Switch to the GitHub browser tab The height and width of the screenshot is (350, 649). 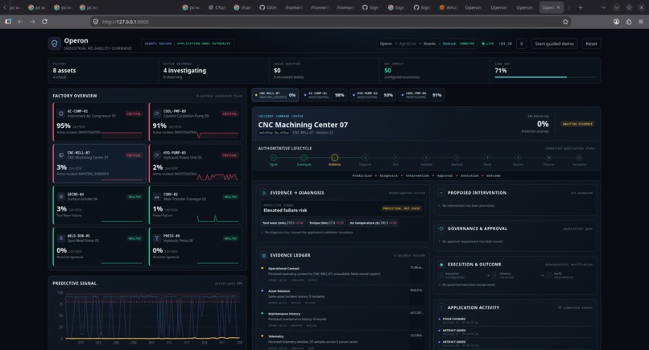(x=268, y=7)
